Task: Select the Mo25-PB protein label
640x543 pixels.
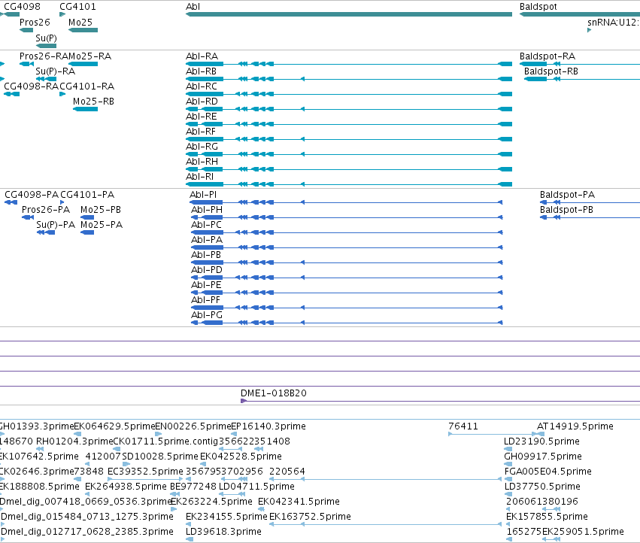Action: click(x=101, y=210)
